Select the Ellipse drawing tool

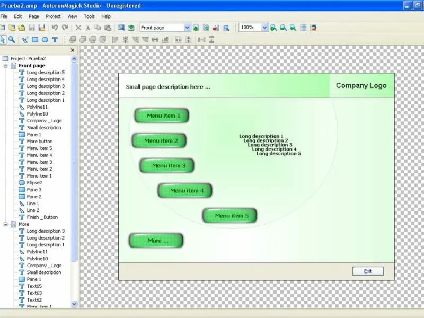point(45,40)
